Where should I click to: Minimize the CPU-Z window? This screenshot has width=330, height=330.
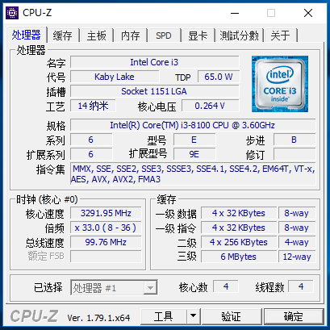pyautogui.click(x=235, y=13)
